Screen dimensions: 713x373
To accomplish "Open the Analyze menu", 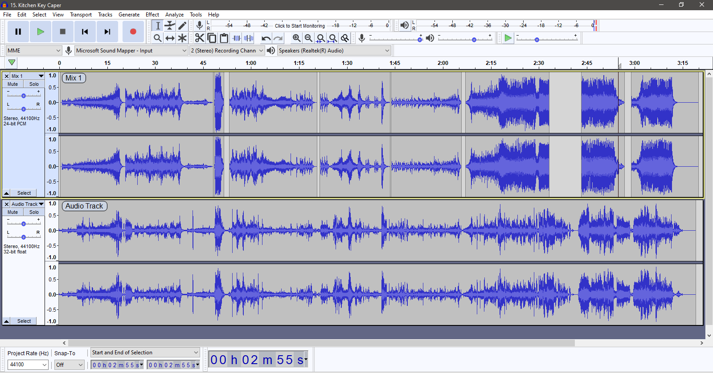I will coord(174,15).
